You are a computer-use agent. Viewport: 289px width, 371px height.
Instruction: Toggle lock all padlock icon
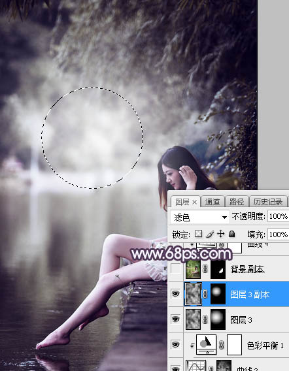[232, 234]
